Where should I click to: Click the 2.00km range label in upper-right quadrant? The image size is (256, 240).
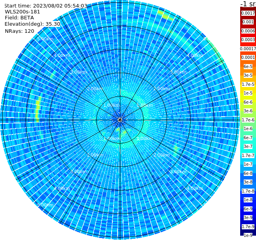click(162, 89)
